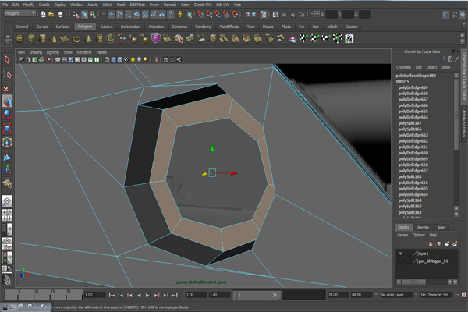Viewport: 468px width, 312px height.
Task: Toggle Select by Component Type mode
Action: [x=93, y=14]
